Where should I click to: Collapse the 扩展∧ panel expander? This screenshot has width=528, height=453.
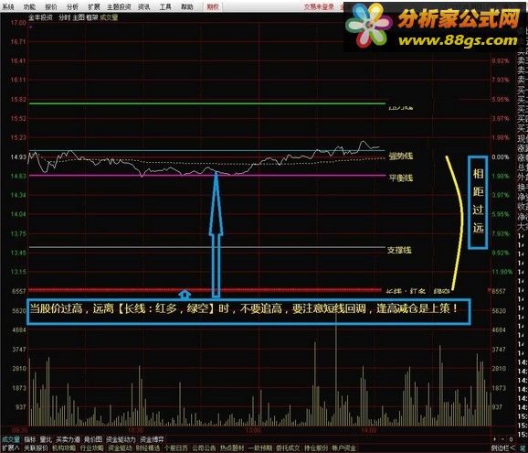[11, 448]
